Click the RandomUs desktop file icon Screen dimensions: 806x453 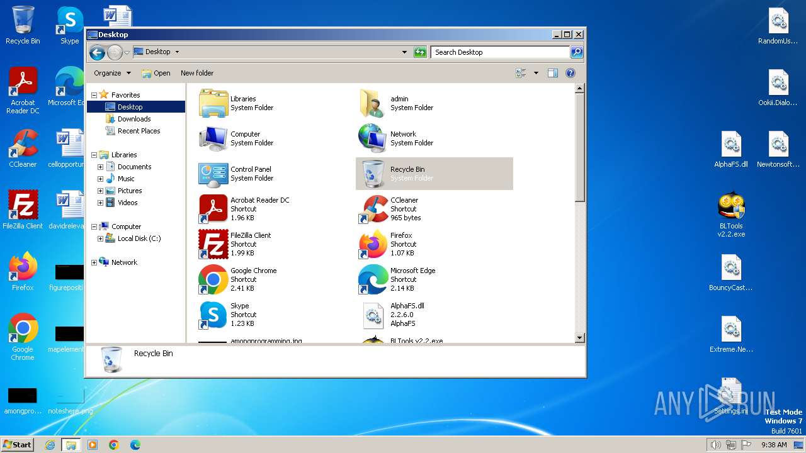[778, 26]
